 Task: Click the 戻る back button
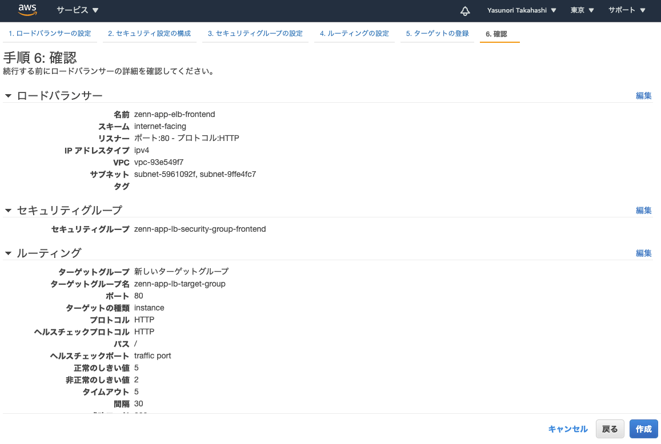coord(610,429)
